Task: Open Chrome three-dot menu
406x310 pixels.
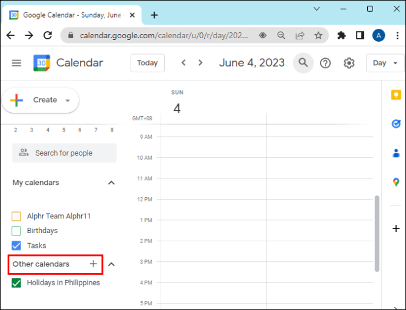Action: pyautogui.click(x=397, y=35)
